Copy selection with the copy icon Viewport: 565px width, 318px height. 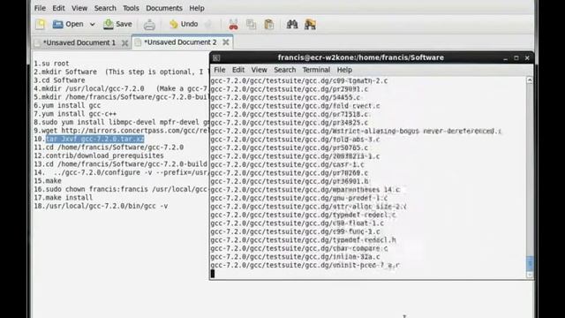coord(251,25)
